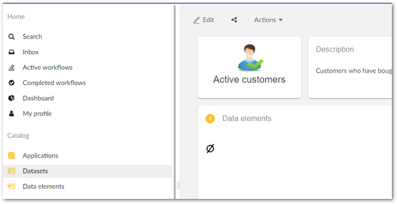Viewport: 397px width, 204px height.
Task: Click the My profile person icon
Action: (x=11, y=113)
